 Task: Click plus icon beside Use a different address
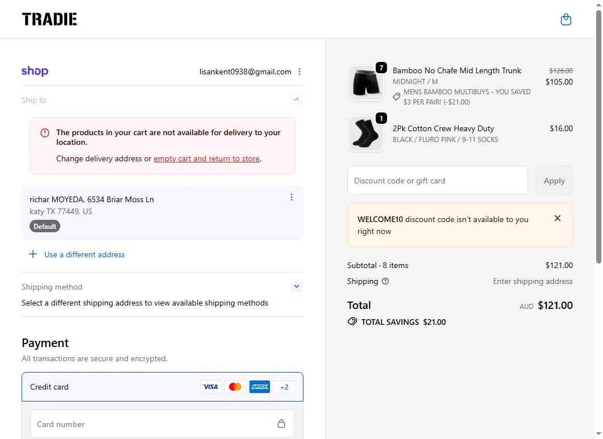coord(33,254)
